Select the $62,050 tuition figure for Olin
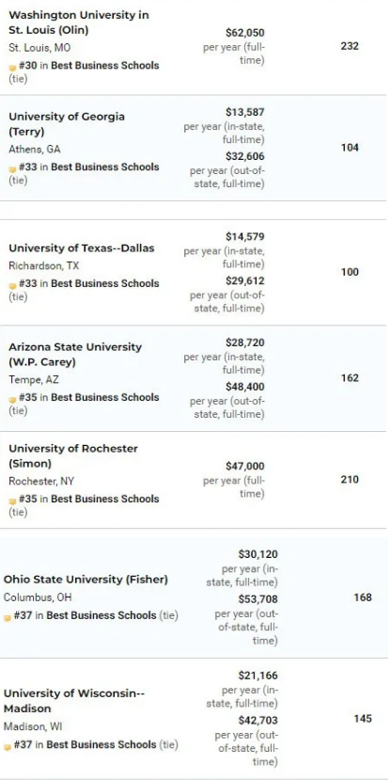This screenshot has width=391, height=780. click(245, 33)
